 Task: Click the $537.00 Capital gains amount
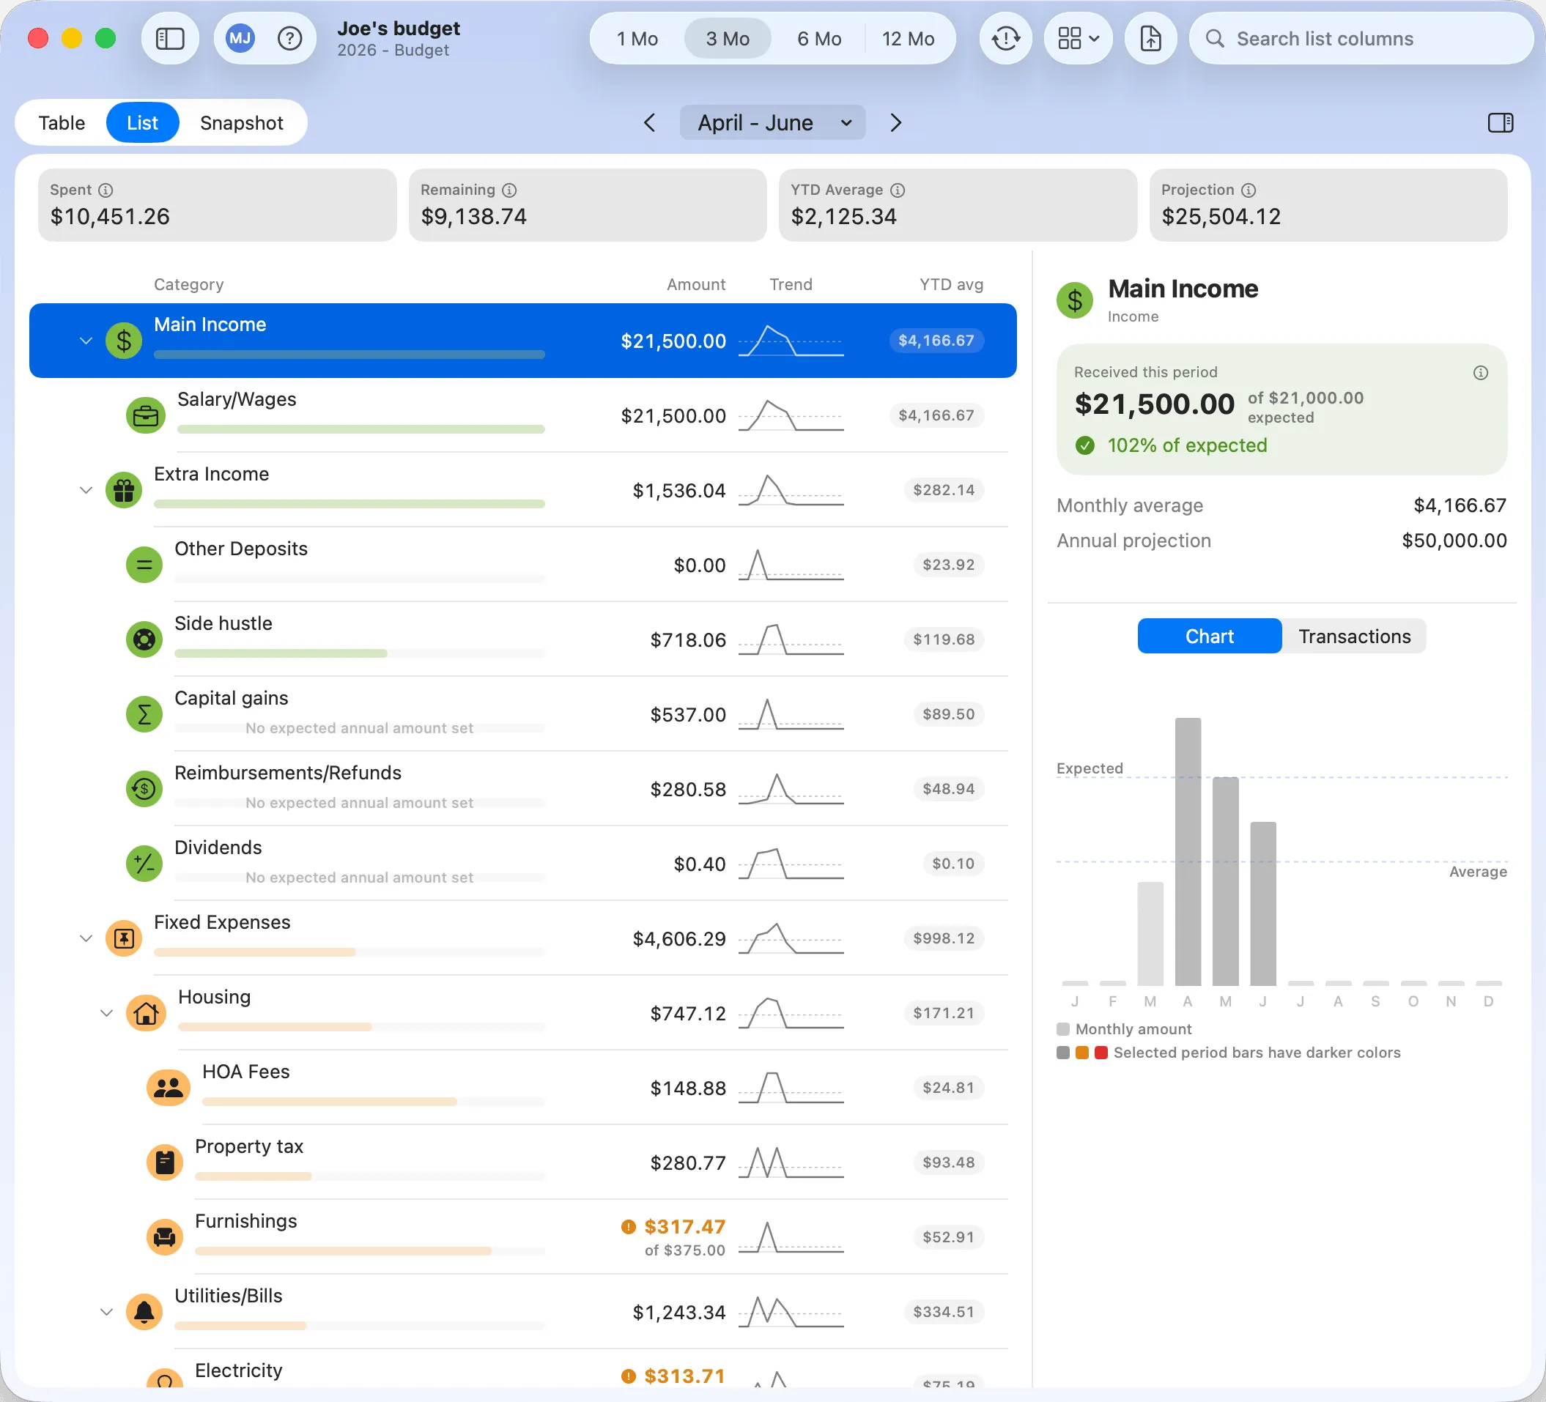coord(688,714)
